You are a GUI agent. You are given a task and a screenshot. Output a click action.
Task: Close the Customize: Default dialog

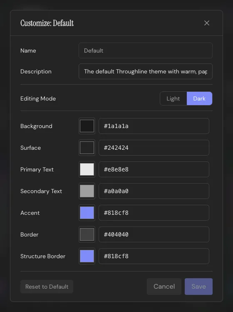207,23
